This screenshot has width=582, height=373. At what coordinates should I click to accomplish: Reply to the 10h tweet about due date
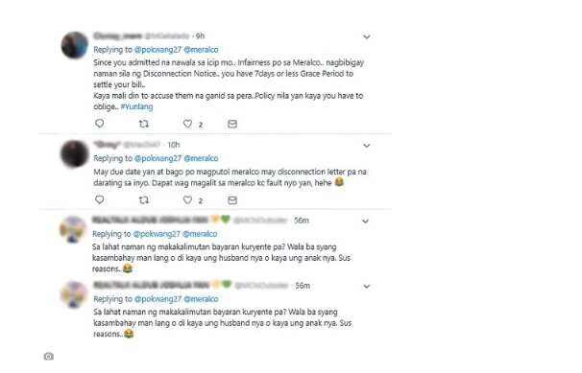click(x=100, y=199)
